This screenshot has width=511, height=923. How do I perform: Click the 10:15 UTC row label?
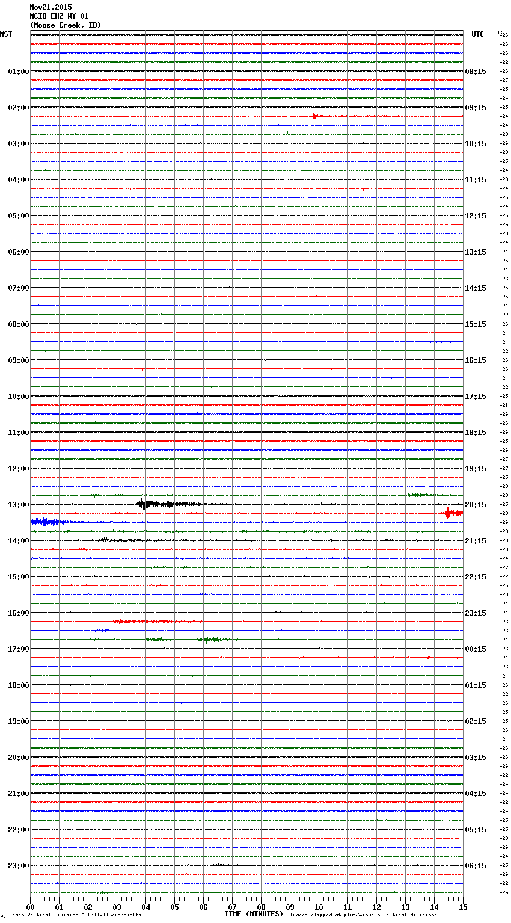coord(476,144)
